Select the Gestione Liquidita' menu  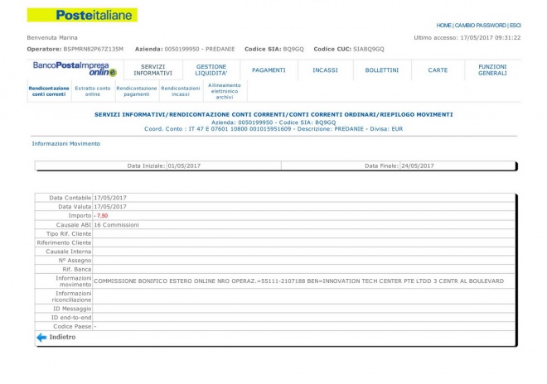click(x=211, y=70)
